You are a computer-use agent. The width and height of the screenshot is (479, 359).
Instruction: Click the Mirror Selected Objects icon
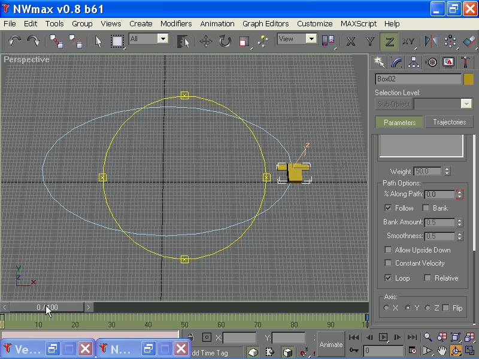(431, 41)
